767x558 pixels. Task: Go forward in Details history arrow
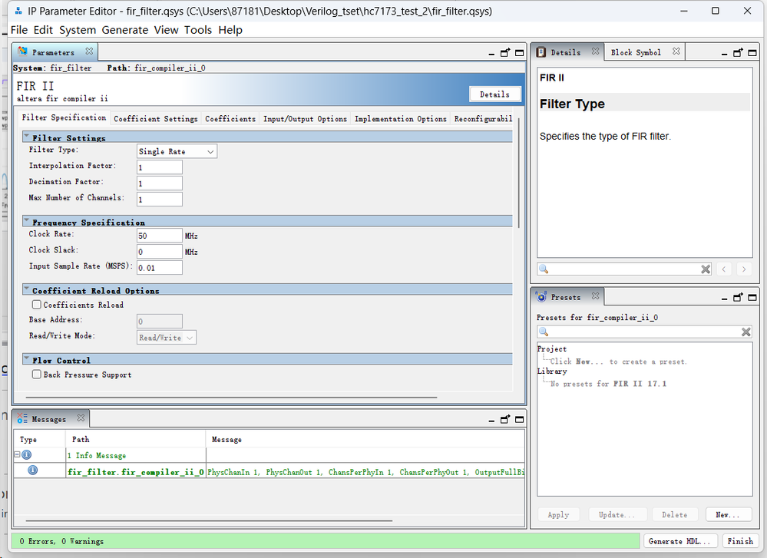tap(744, 269)
